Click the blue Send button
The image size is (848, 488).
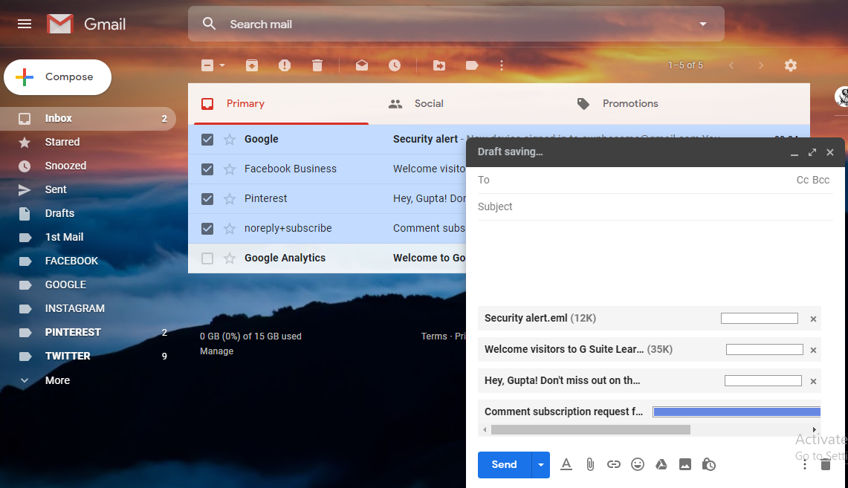pyautogui.click(x=504, y=465)
